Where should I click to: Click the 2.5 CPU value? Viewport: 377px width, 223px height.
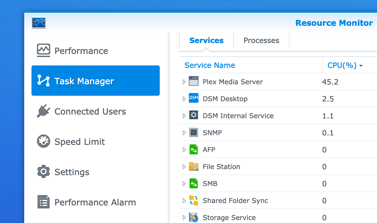[328, 99]
